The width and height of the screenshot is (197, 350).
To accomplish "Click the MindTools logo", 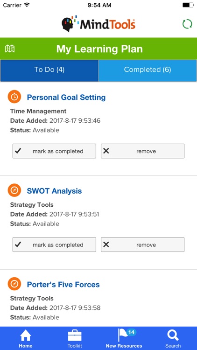I will (x=98, y=24).
